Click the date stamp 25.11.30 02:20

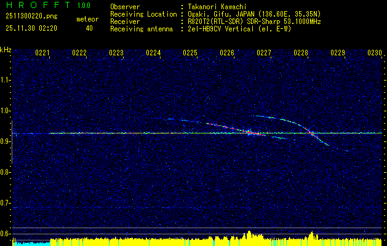point(31,28)
